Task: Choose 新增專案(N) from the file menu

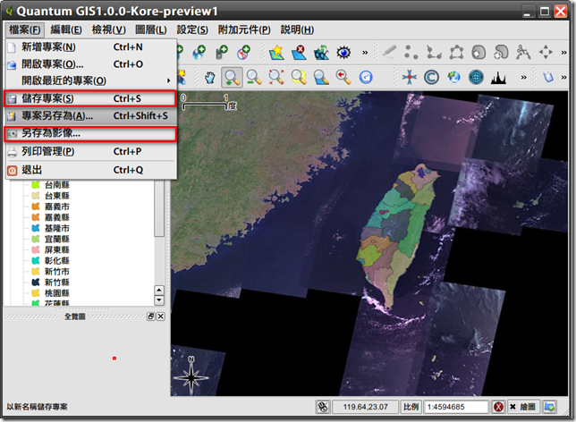Action: pos(90,47)
